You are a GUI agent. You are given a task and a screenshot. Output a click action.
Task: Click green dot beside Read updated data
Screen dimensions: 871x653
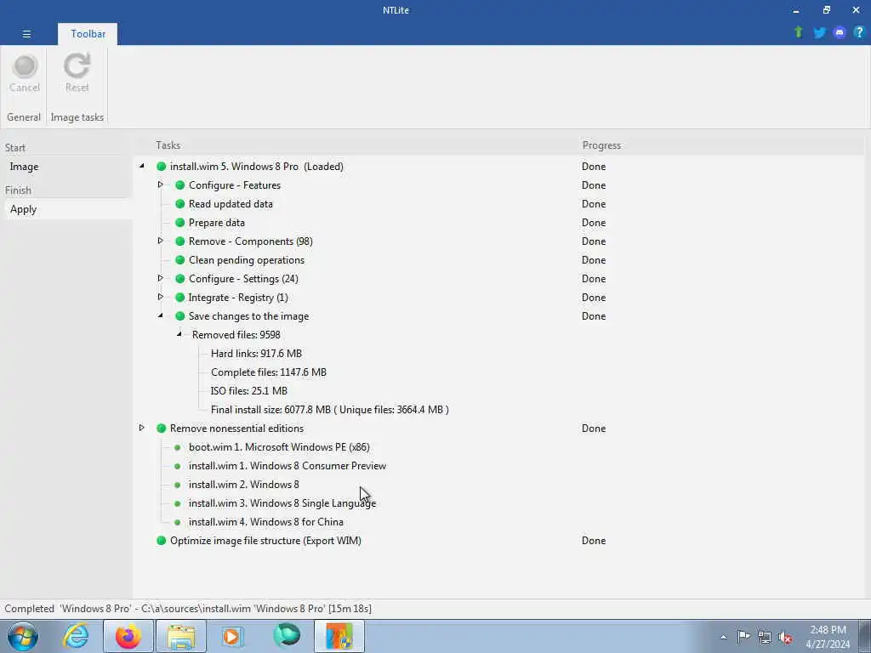pyautogui.click(x=180, y=204)
